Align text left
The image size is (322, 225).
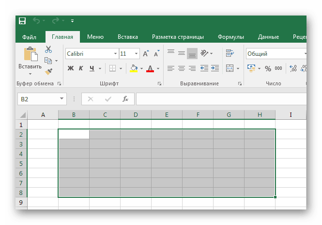tap(171, 68)
